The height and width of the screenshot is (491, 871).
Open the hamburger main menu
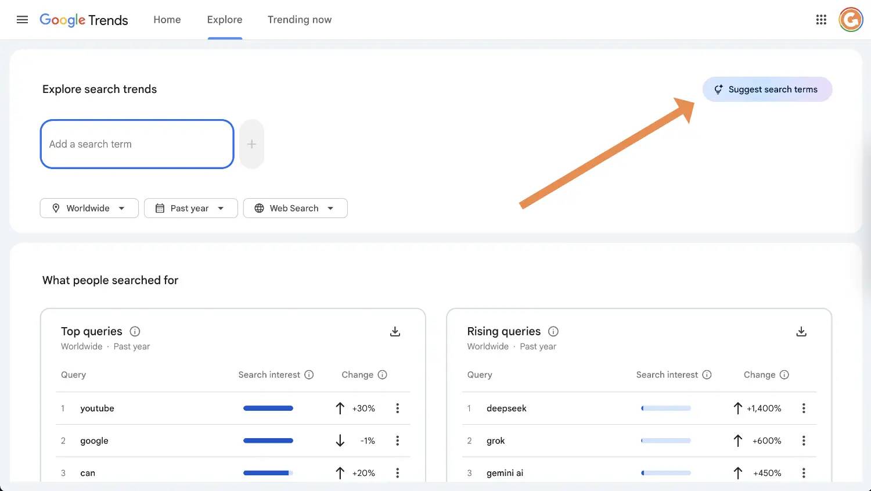(x=22, y=20)
